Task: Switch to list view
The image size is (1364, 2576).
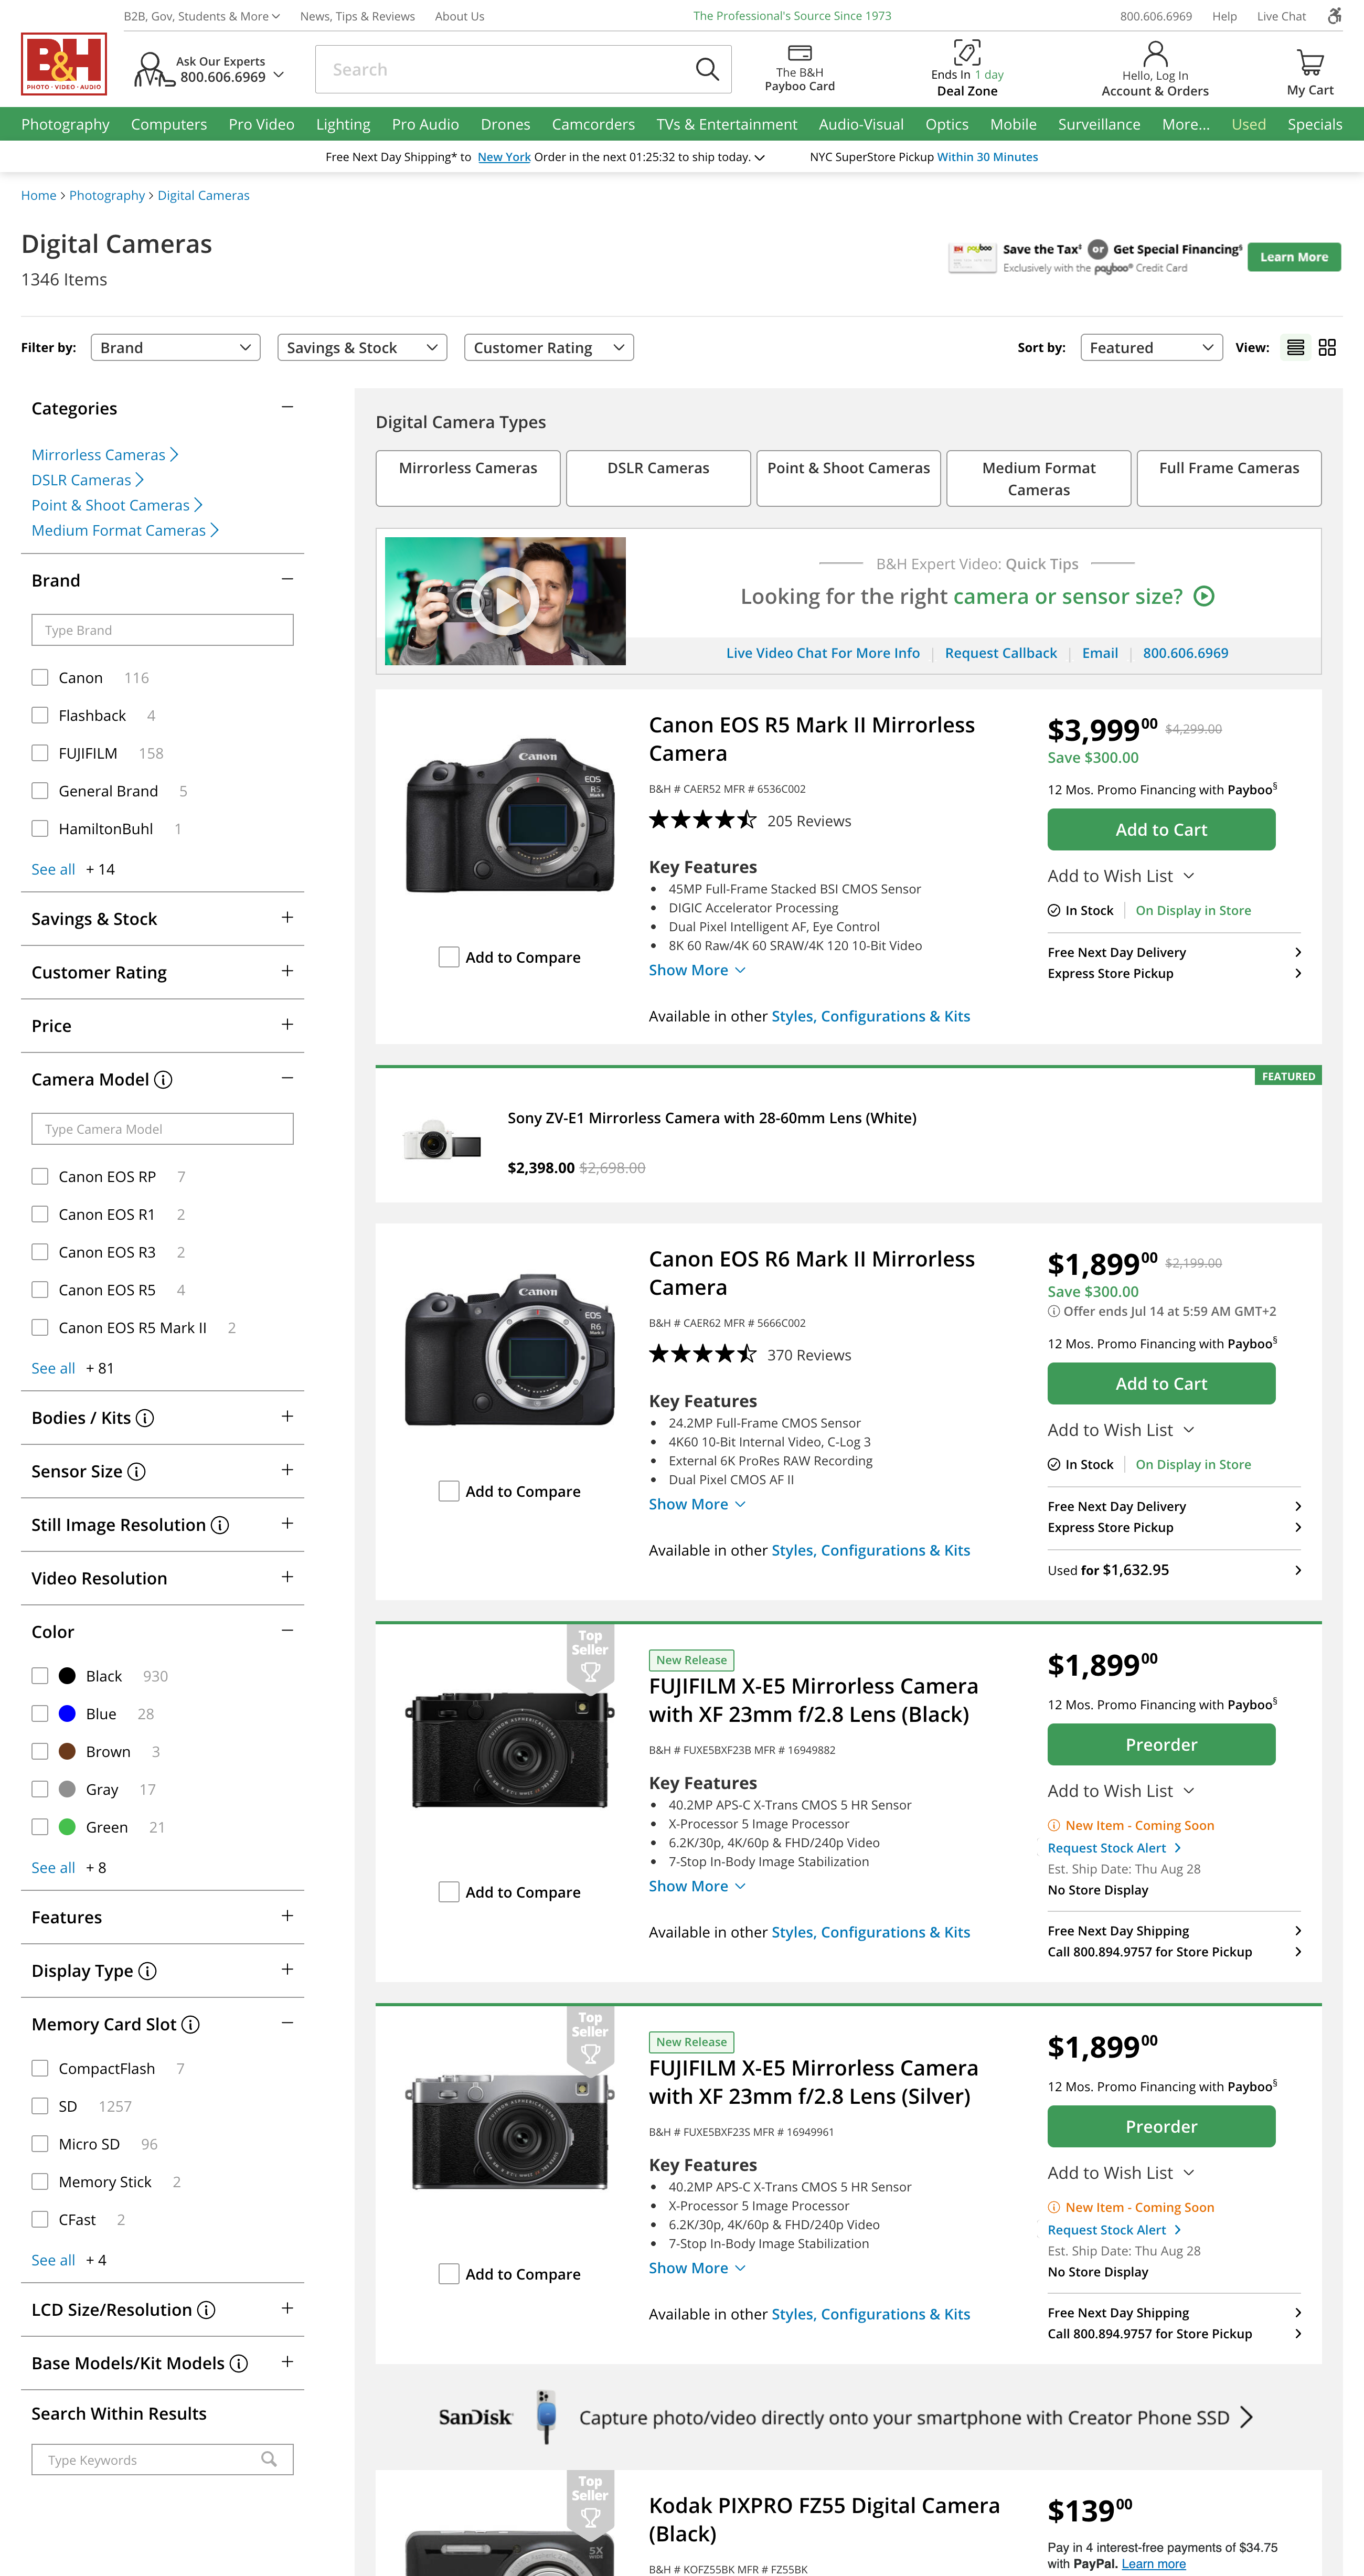Action: pos(1296,347)
